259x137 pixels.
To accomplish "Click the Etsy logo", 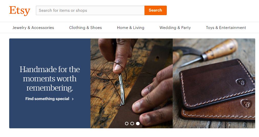I will 20,11.
